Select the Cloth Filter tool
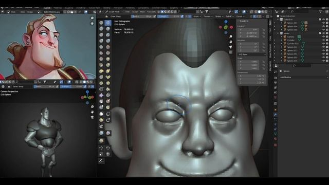Screen dimensions: 329x185 [x=108, y=133]
